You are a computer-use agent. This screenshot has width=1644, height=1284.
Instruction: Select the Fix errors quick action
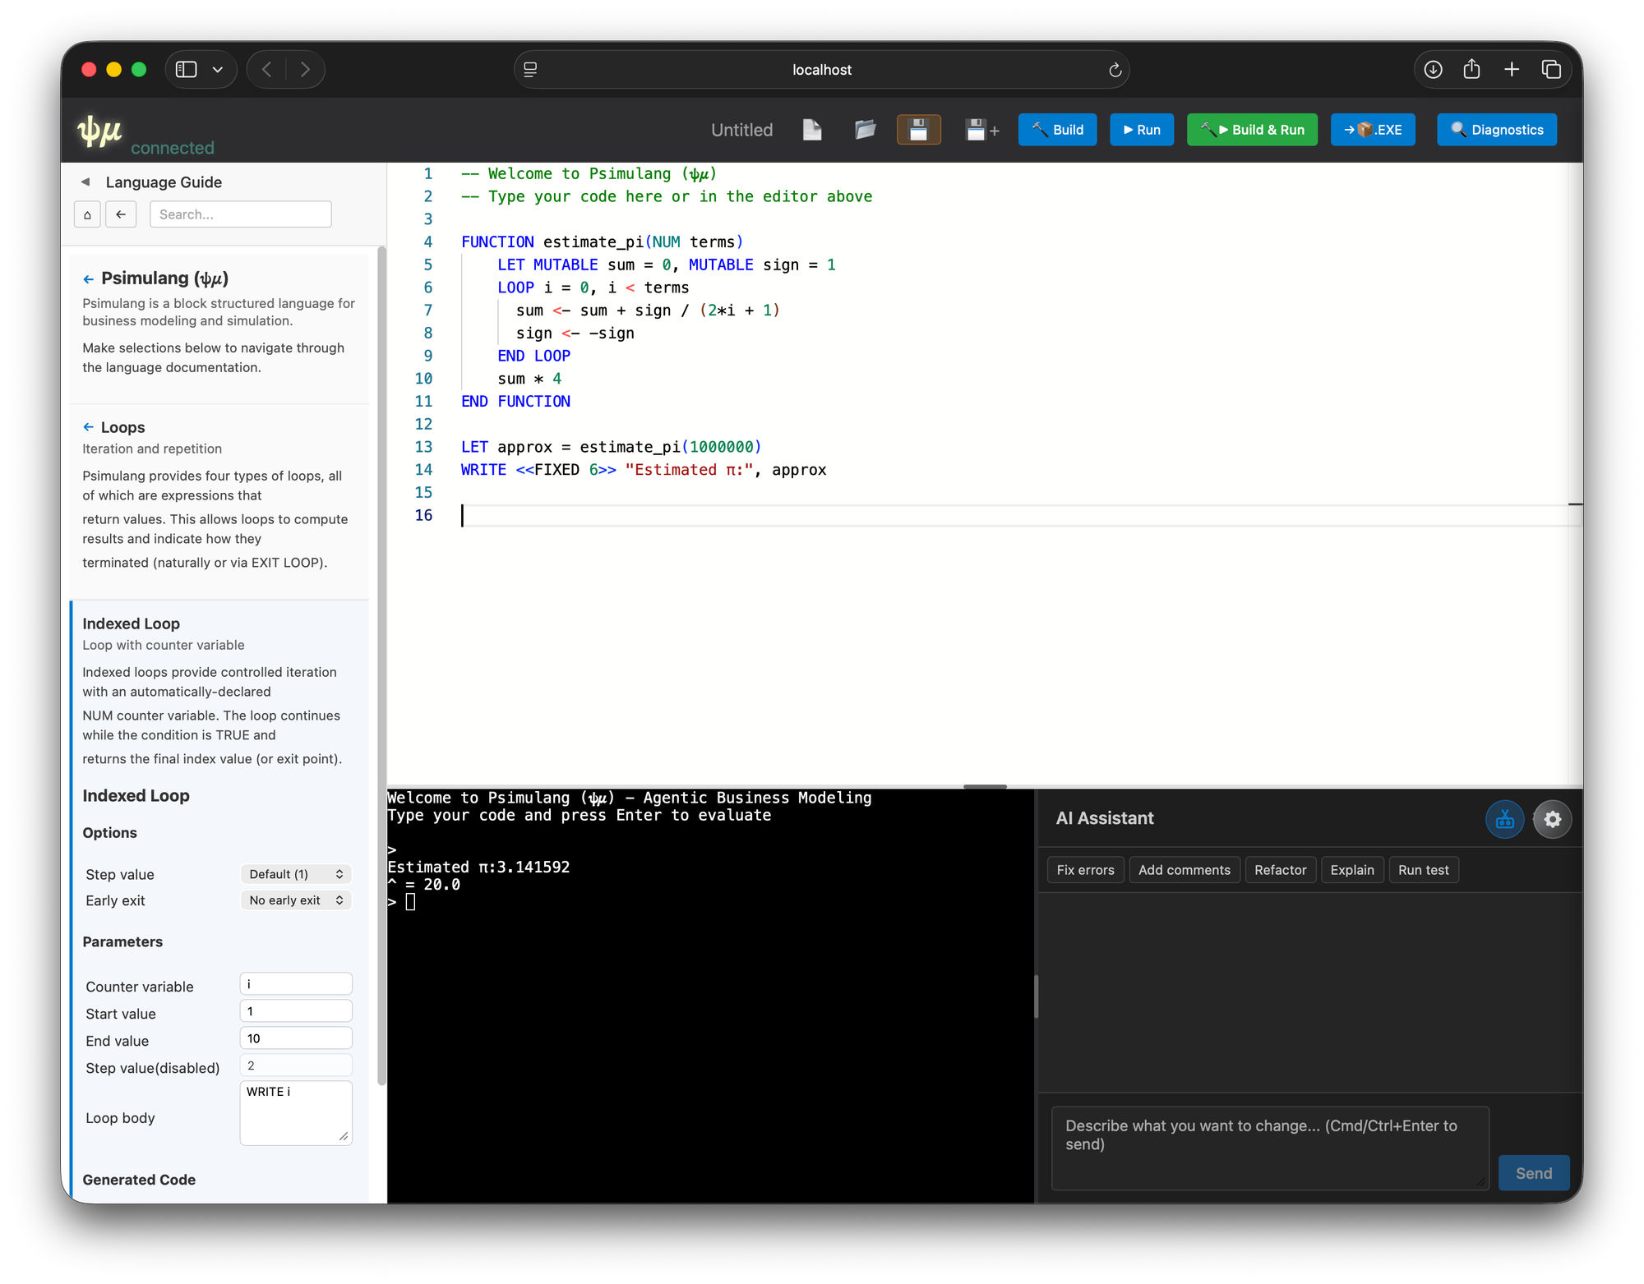point(1085,870)
